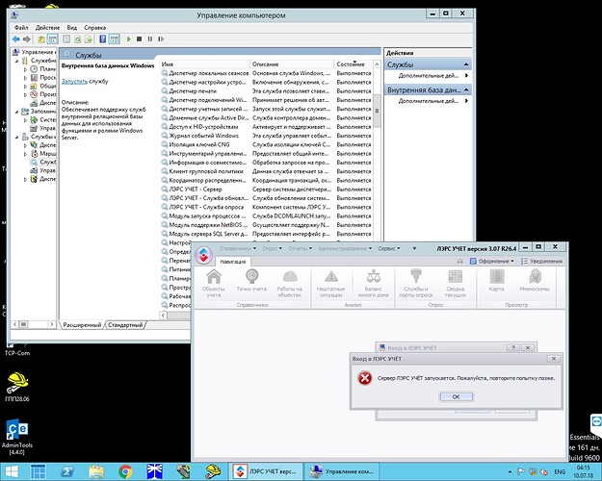Start the service with green play icon

(129, 38)
